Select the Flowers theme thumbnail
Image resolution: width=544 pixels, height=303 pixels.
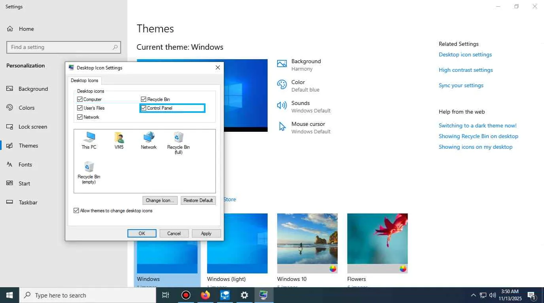tap(378, 243)
